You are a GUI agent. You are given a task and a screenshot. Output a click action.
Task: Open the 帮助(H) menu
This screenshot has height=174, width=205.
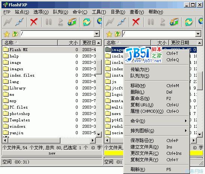tap(156, 12)
